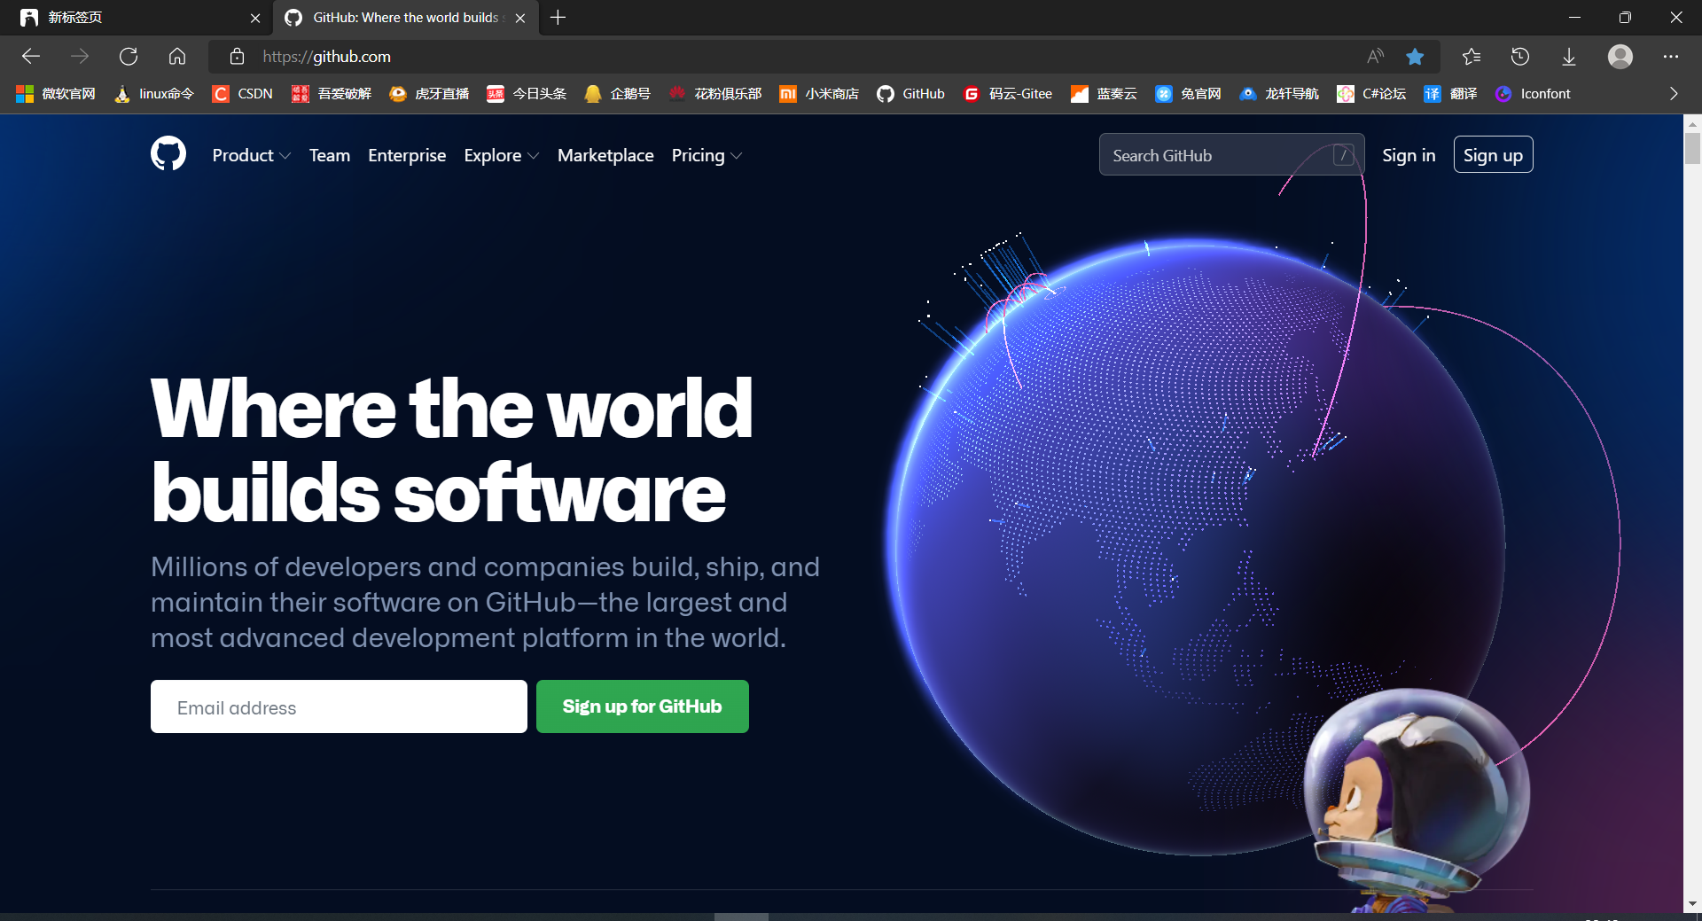
Task: Open the 兔官网 bookmark
Action: [x=1188, y=94]
